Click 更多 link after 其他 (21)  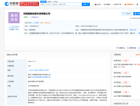pyautogui.click(x=123, y=67)
